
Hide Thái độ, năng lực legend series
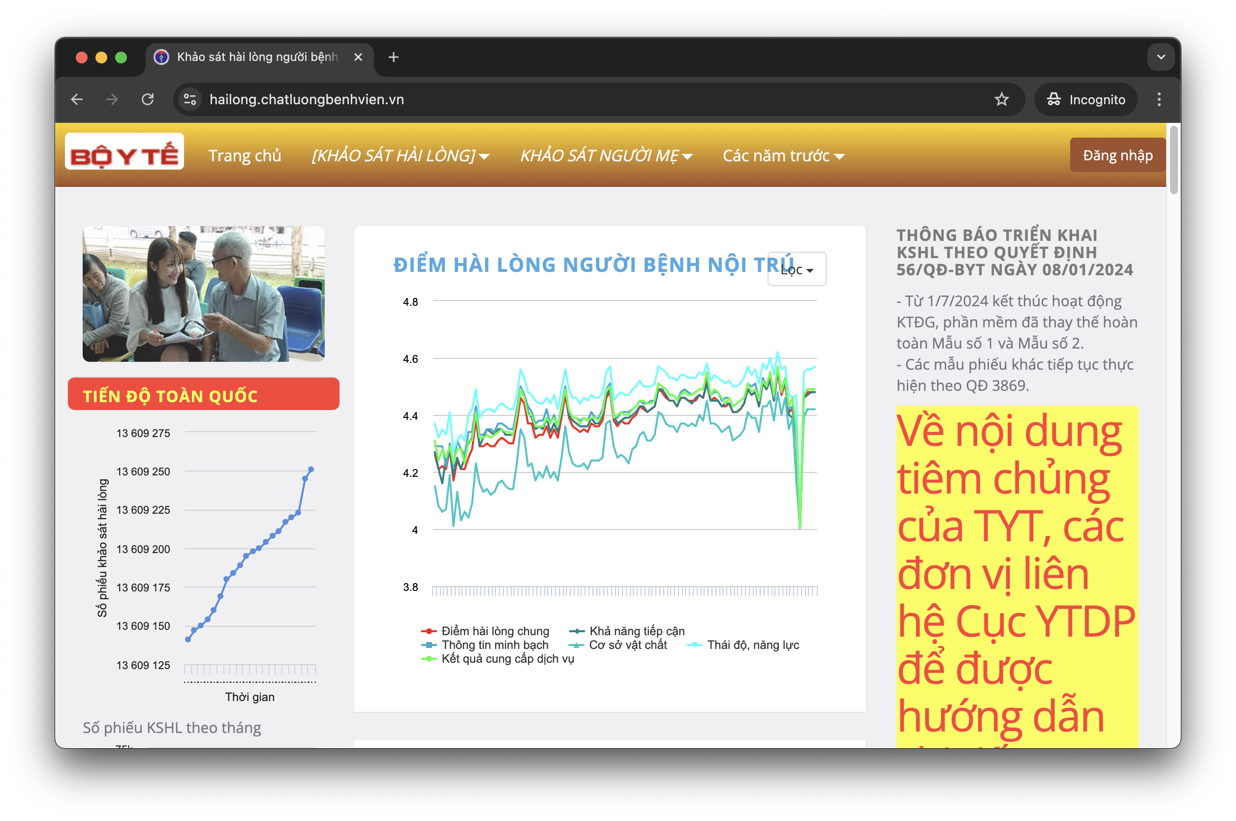pyautogui.click(x=752, y=645)
